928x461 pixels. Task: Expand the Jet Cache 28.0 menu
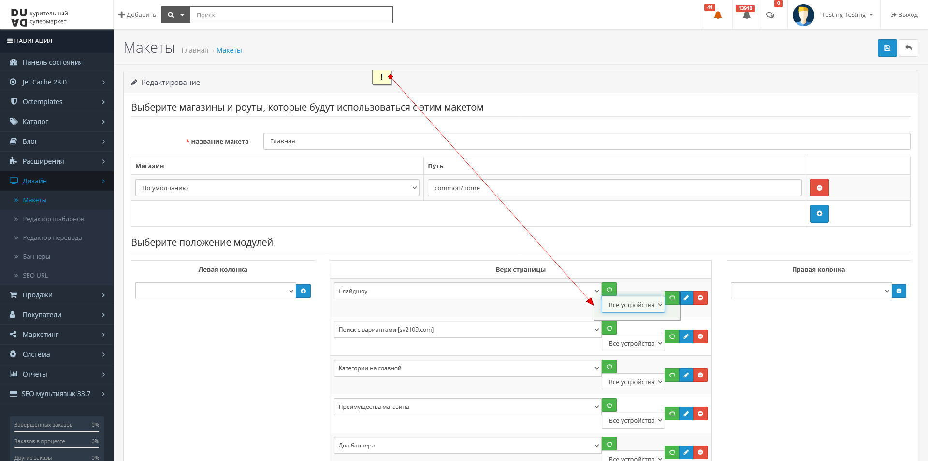(x=57, y=82)
